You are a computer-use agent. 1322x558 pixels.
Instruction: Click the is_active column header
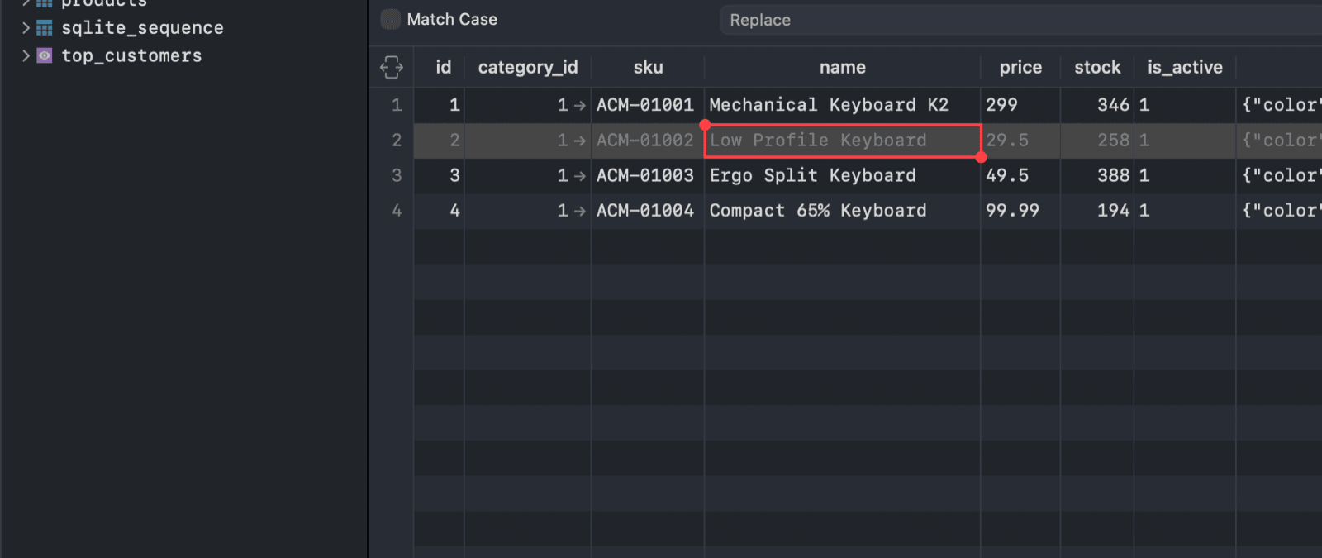coord(1185,67)
